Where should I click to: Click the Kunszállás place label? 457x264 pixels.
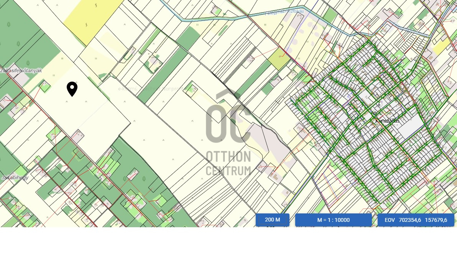387,121
